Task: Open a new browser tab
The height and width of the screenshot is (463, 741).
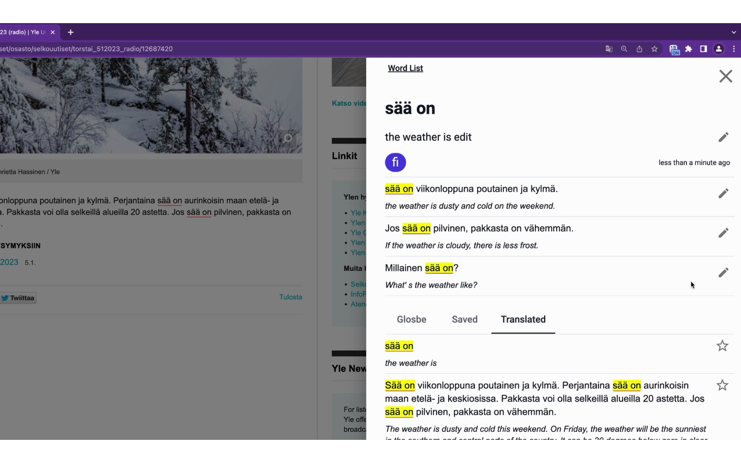Action: coord(71,32)
